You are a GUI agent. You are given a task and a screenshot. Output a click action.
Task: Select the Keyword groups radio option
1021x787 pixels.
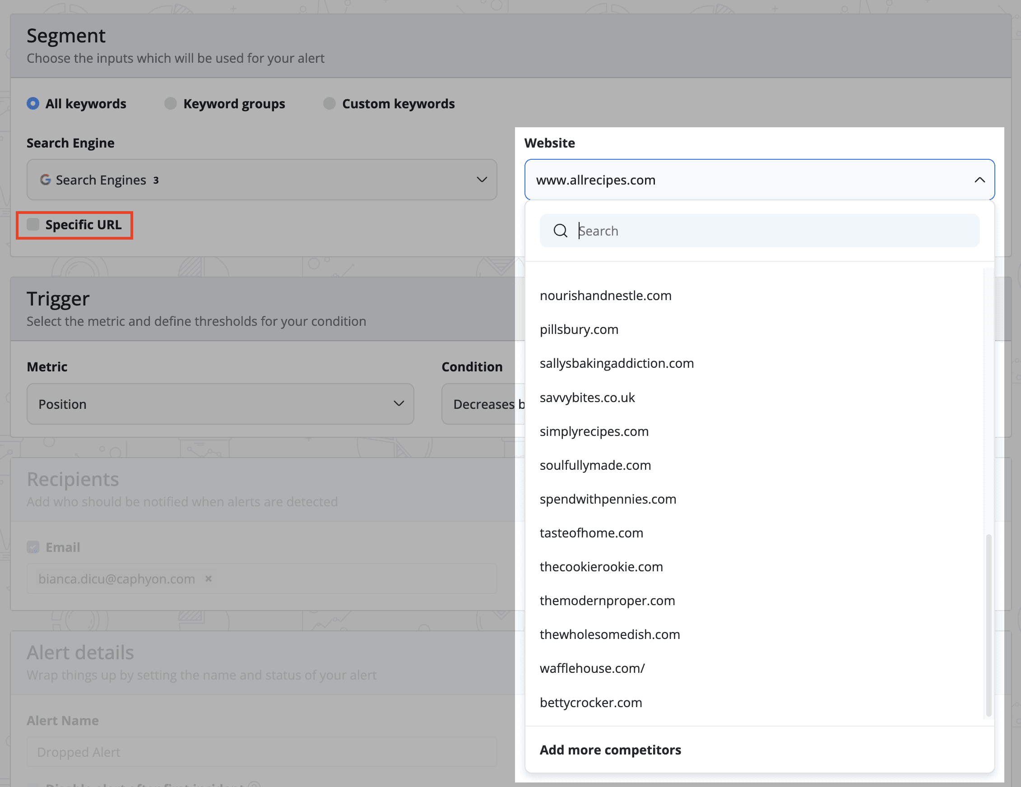(x=171, y=103)
